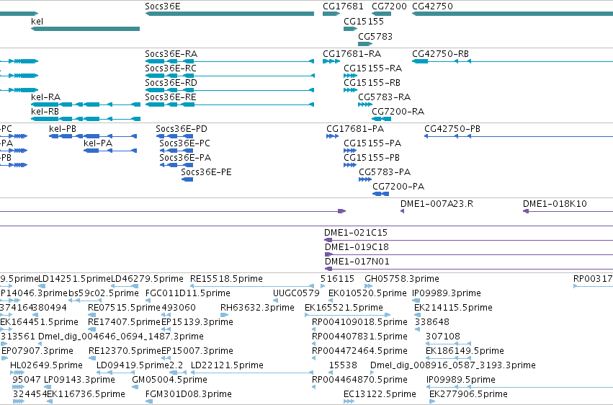The image size is (613, 405).
Task: Select the Dmel_dig_004646_0694_1487.3prime EST
Action: (x=40, y=344)
